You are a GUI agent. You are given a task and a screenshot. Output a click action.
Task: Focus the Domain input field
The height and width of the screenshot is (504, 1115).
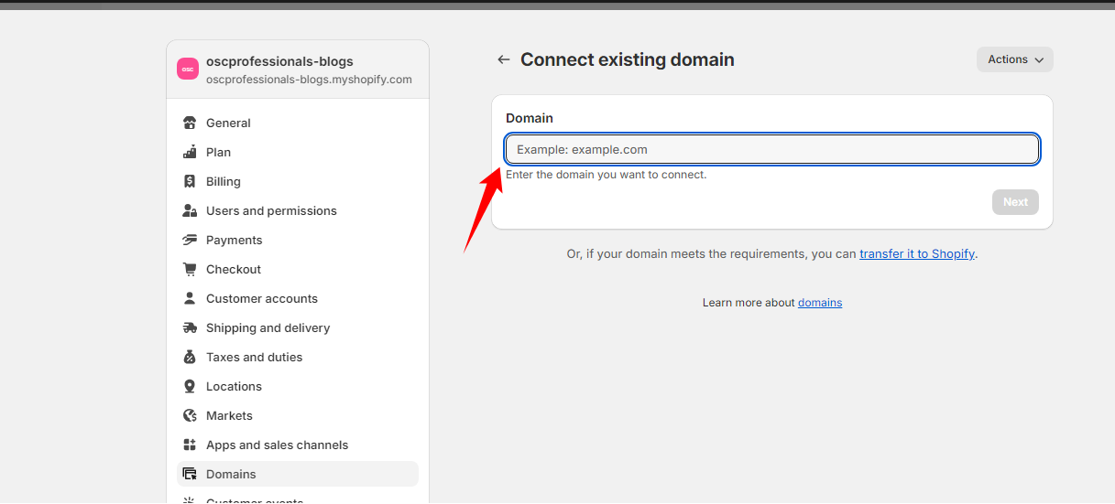[x=771, y=149]
